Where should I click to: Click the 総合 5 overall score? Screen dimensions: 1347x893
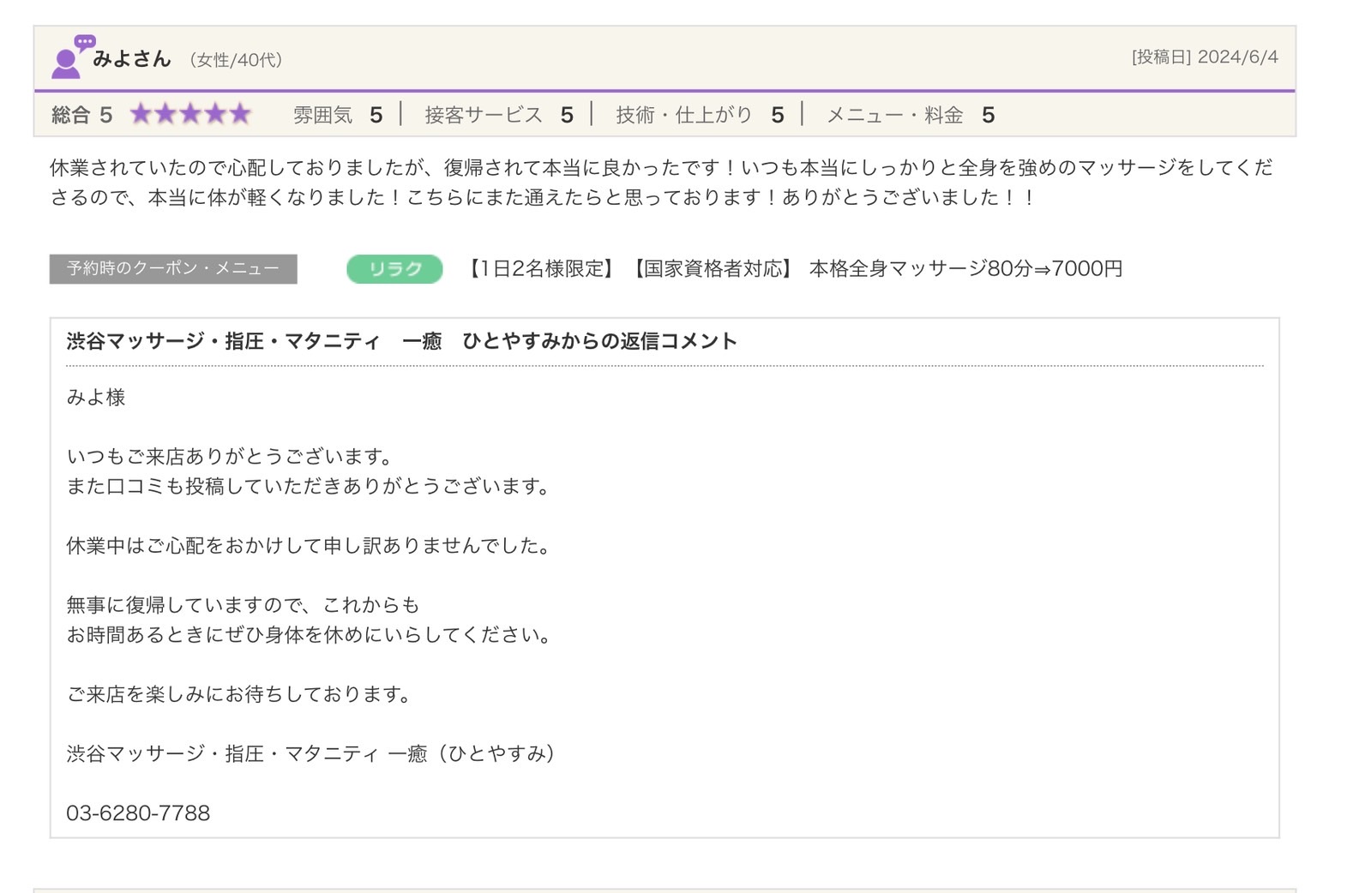(x=81, y=115)
